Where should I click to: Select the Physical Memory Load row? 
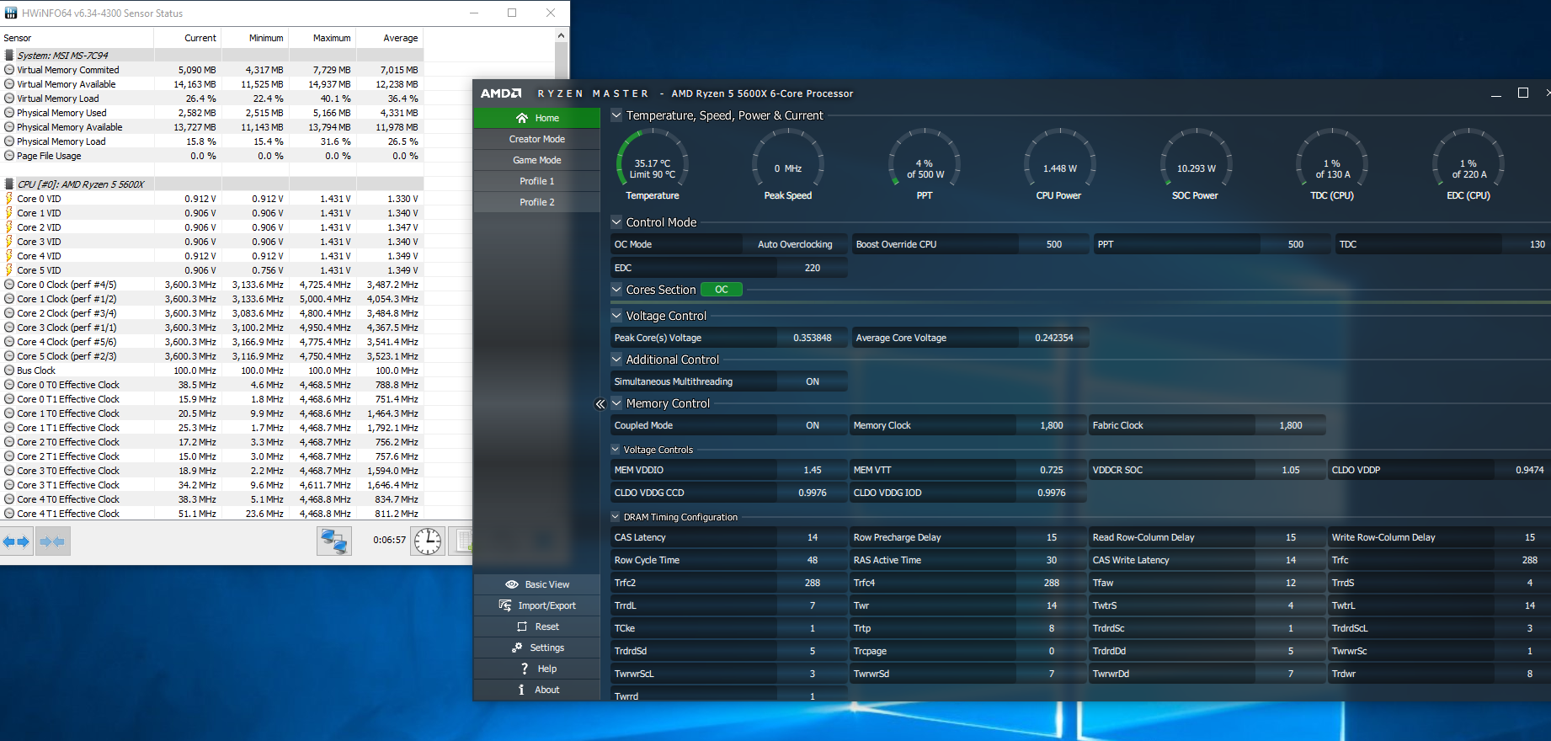(211, 141)
